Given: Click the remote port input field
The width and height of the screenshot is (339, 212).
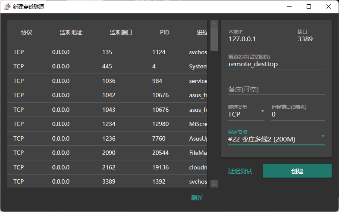Looking at the screenshot, I should point(298,114).
